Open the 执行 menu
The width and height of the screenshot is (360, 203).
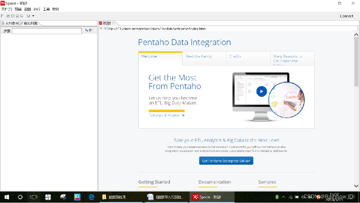pos(37,9)
